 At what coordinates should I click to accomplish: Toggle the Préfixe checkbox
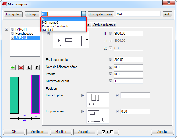110,74
